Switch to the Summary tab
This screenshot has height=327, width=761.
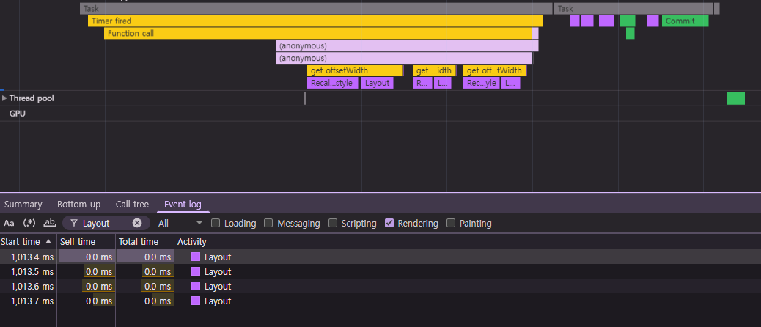[23, 205]
